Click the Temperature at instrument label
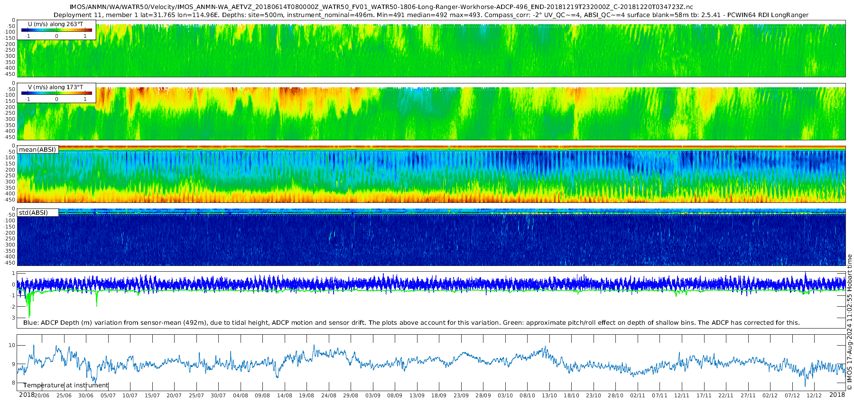Image resolution: width=854 pixels, height=403 pixels. (x=66, y=385)
